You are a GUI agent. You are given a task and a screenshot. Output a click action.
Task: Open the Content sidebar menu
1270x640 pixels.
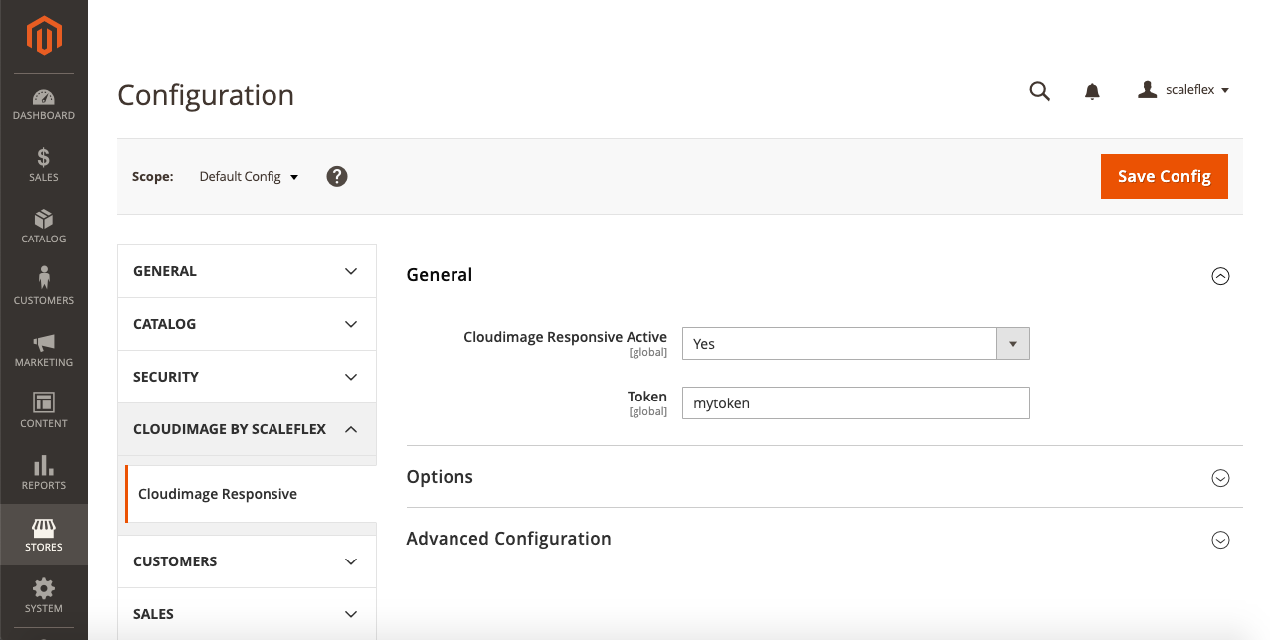tap(44, 411)
